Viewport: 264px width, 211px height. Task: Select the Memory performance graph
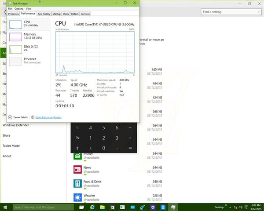point(28,36)
